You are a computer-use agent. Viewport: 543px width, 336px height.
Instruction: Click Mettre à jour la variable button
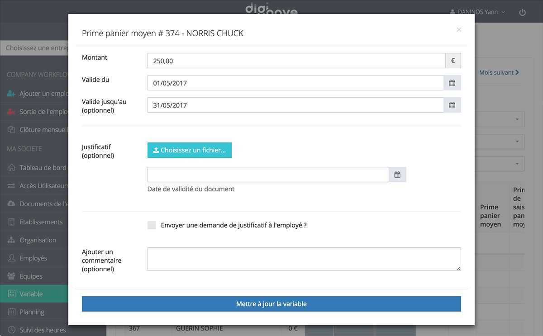click(x=271, y=304)
